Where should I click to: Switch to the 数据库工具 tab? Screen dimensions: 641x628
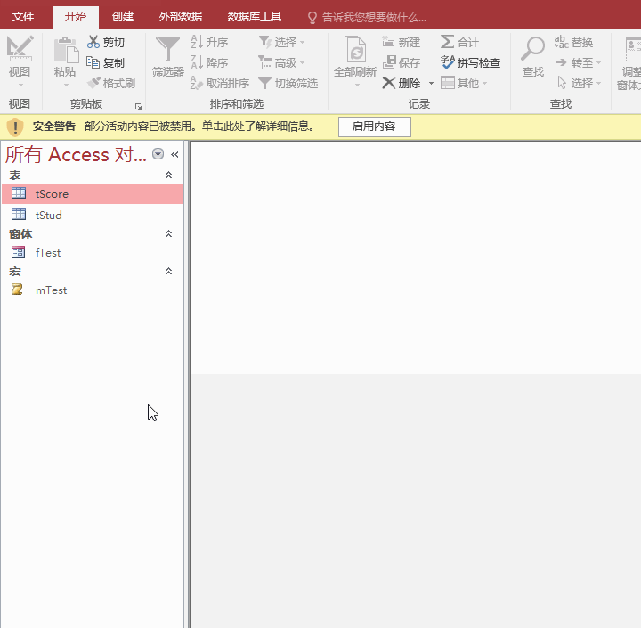click(x=255, y=17)
